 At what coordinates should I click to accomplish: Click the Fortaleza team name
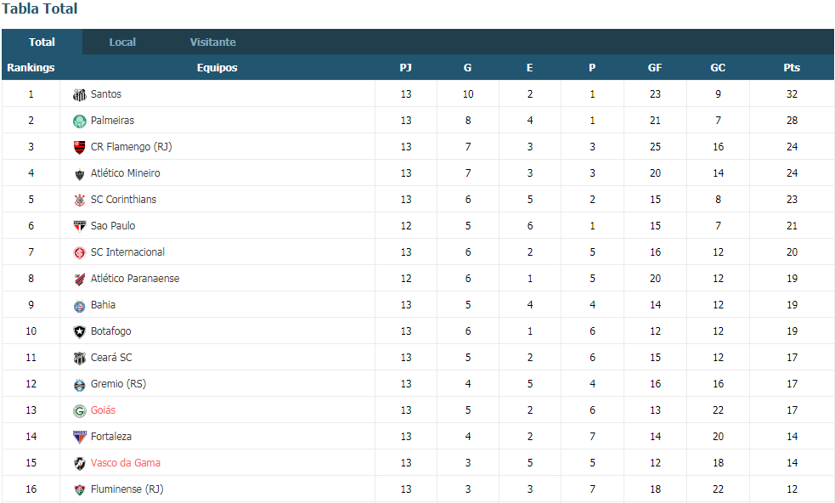(110, 437)
